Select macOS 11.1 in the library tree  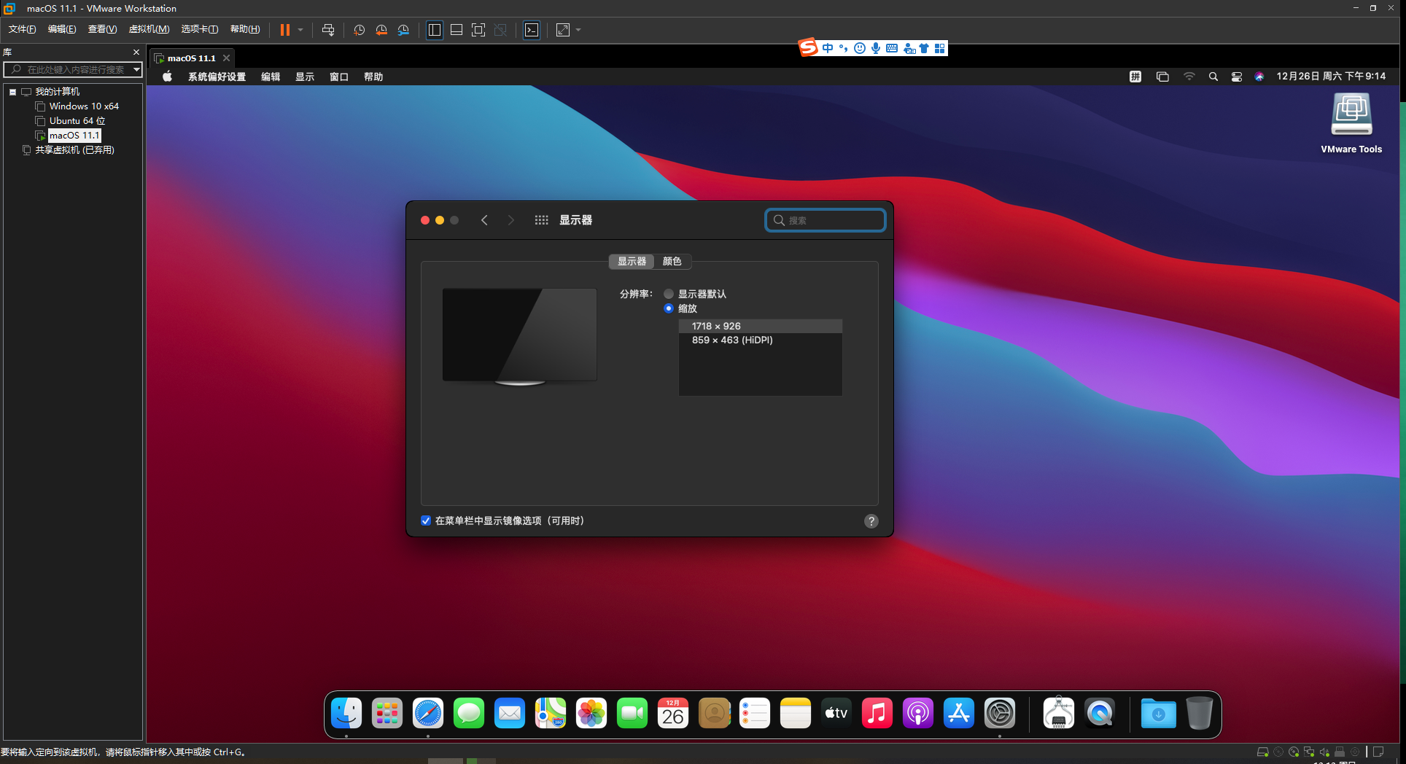pos(74,136)
